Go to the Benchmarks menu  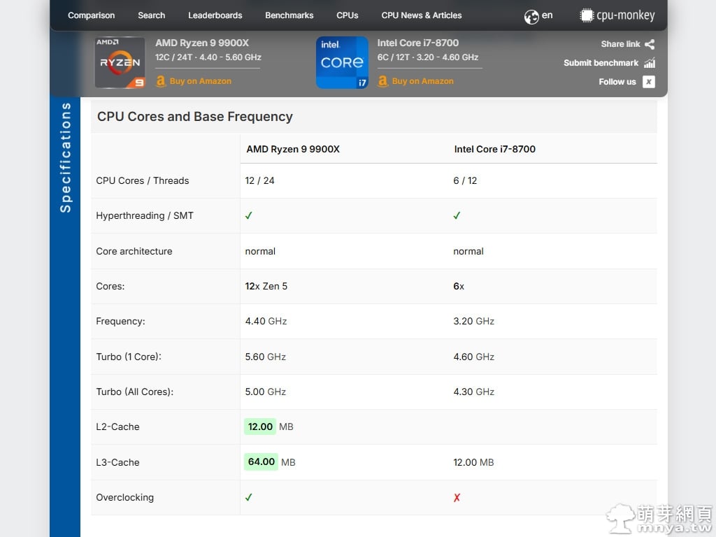(289, 15)
